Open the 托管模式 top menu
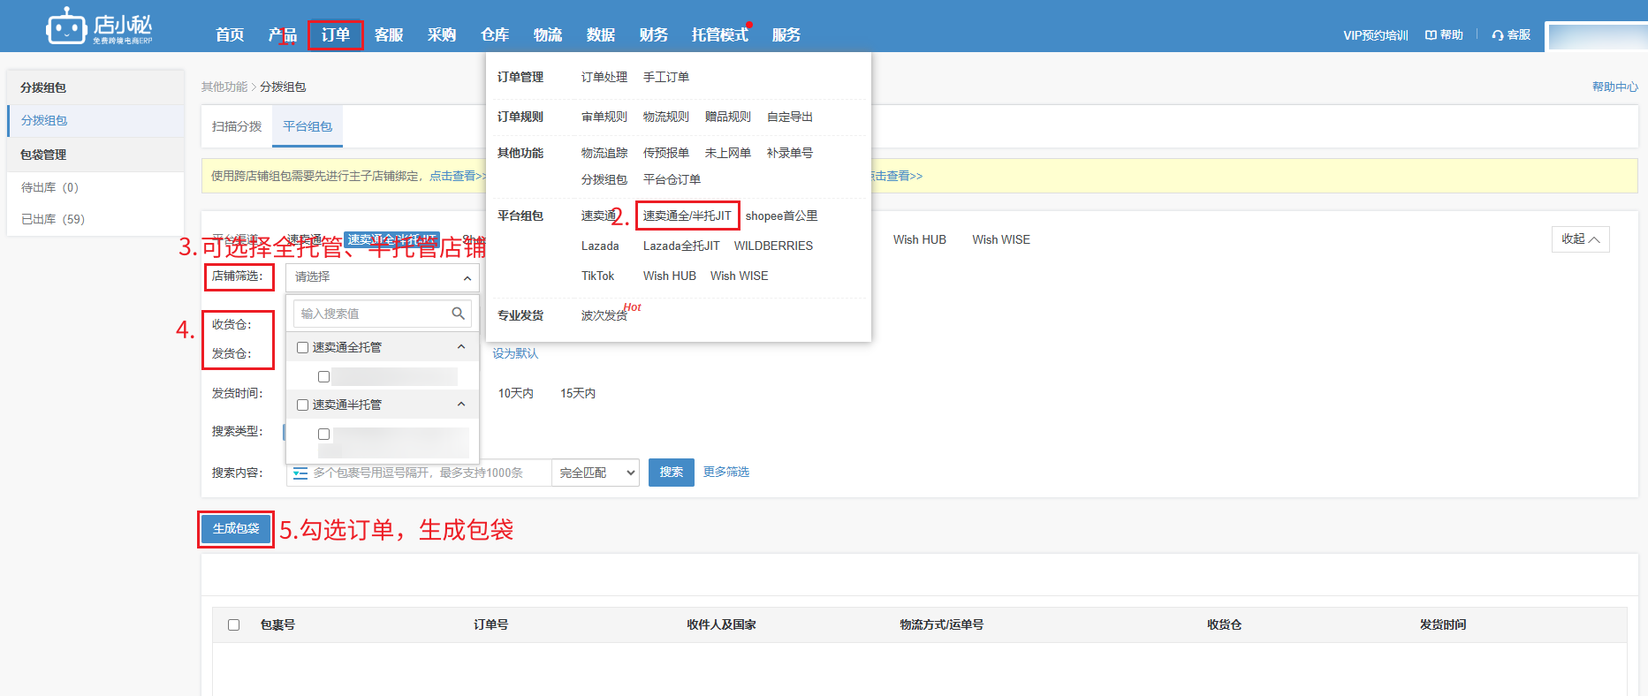The width and height of the screenshot is (1648, 696). click(x=720, y=34)
